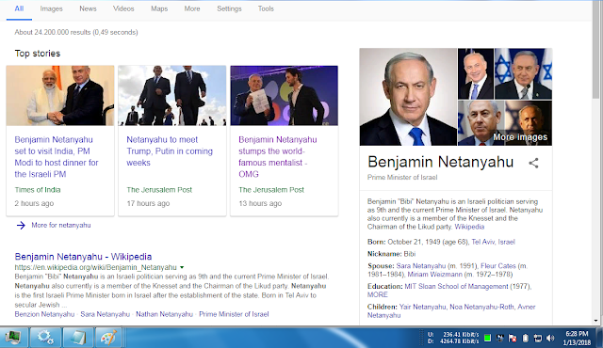Screen dimensions: 603x348
Task: Click the share icon beside Benjamin Netanyahu
Action: (533, 163)
